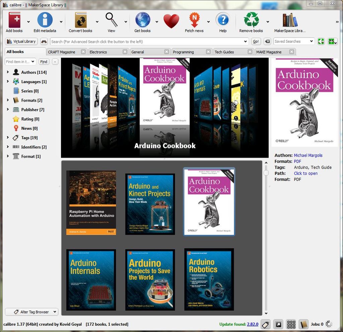Click scroll down arrow of cover grid
Viewport: 343px width, 332px height.
(266, 313)
